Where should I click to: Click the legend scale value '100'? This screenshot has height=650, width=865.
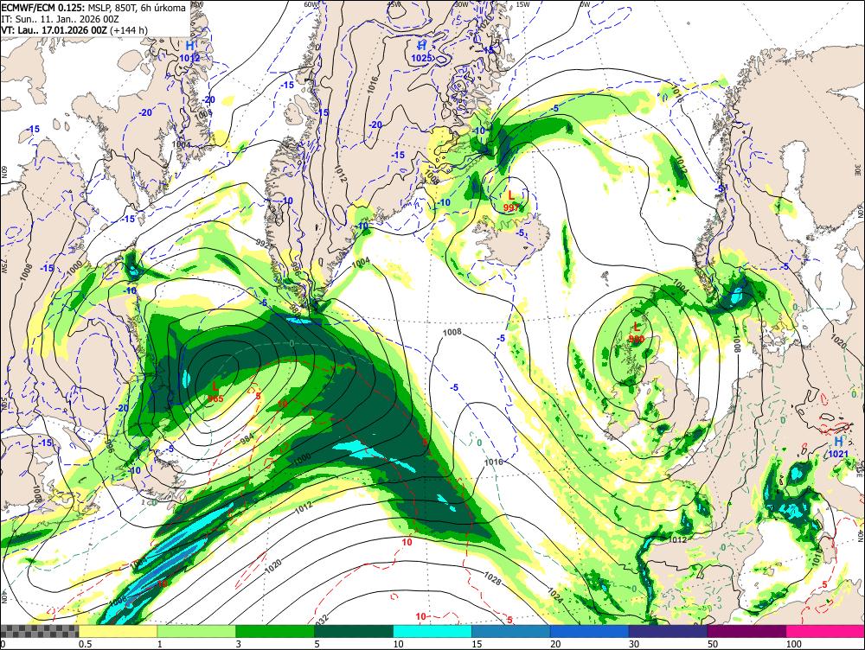pyautogui.click(x=794, y=644)
